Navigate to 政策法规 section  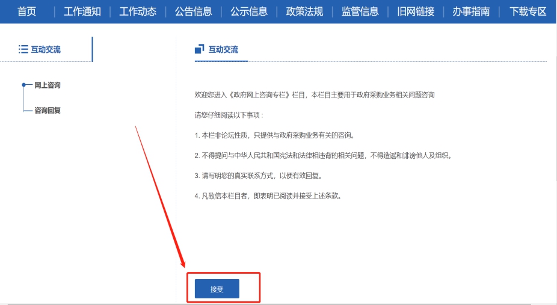pos(304,11)
